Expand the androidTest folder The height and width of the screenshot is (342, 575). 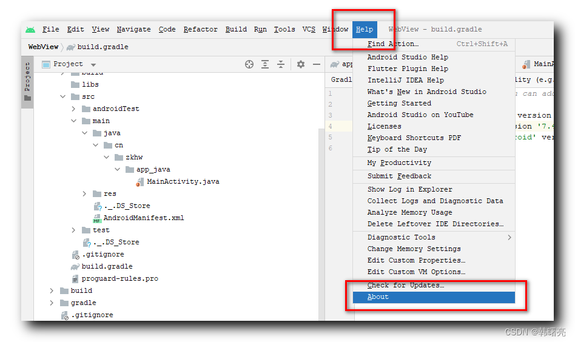[73, 109]
